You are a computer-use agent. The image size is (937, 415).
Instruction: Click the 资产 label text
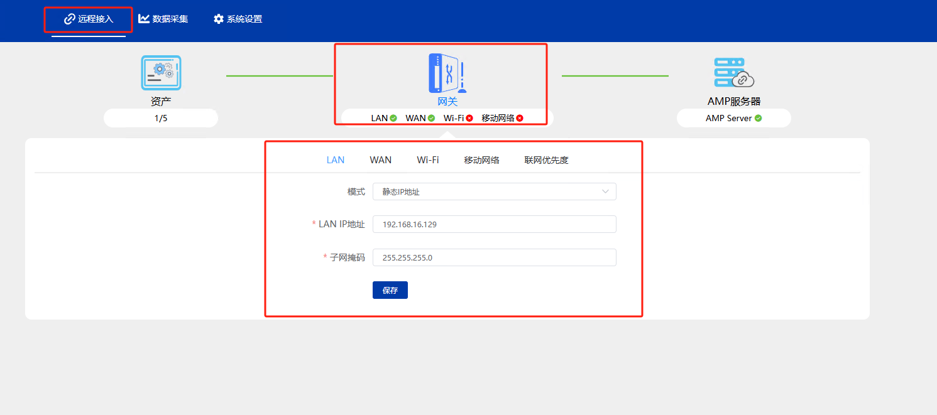pos(161,101)
